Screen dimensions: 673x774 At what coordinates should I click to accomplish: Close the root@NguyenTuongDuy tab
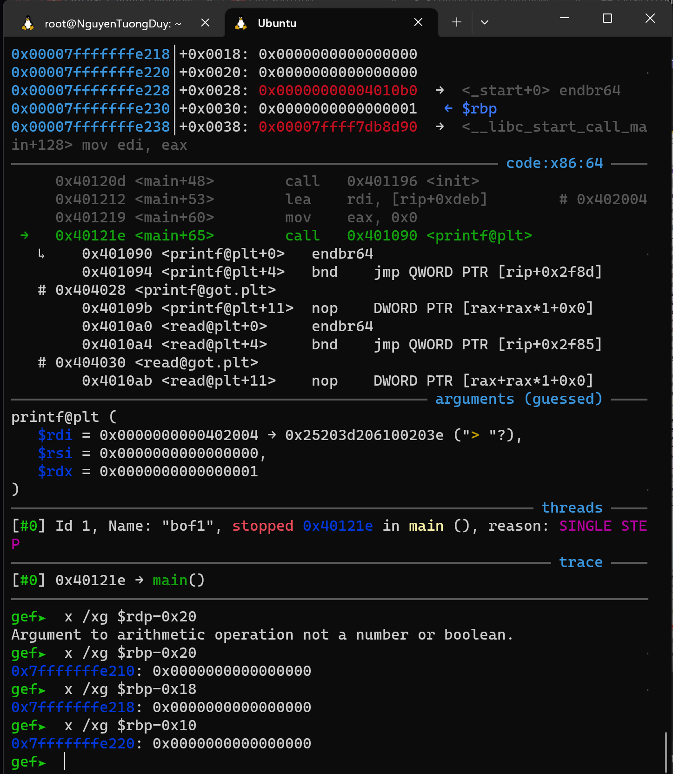tap(205, 22)
